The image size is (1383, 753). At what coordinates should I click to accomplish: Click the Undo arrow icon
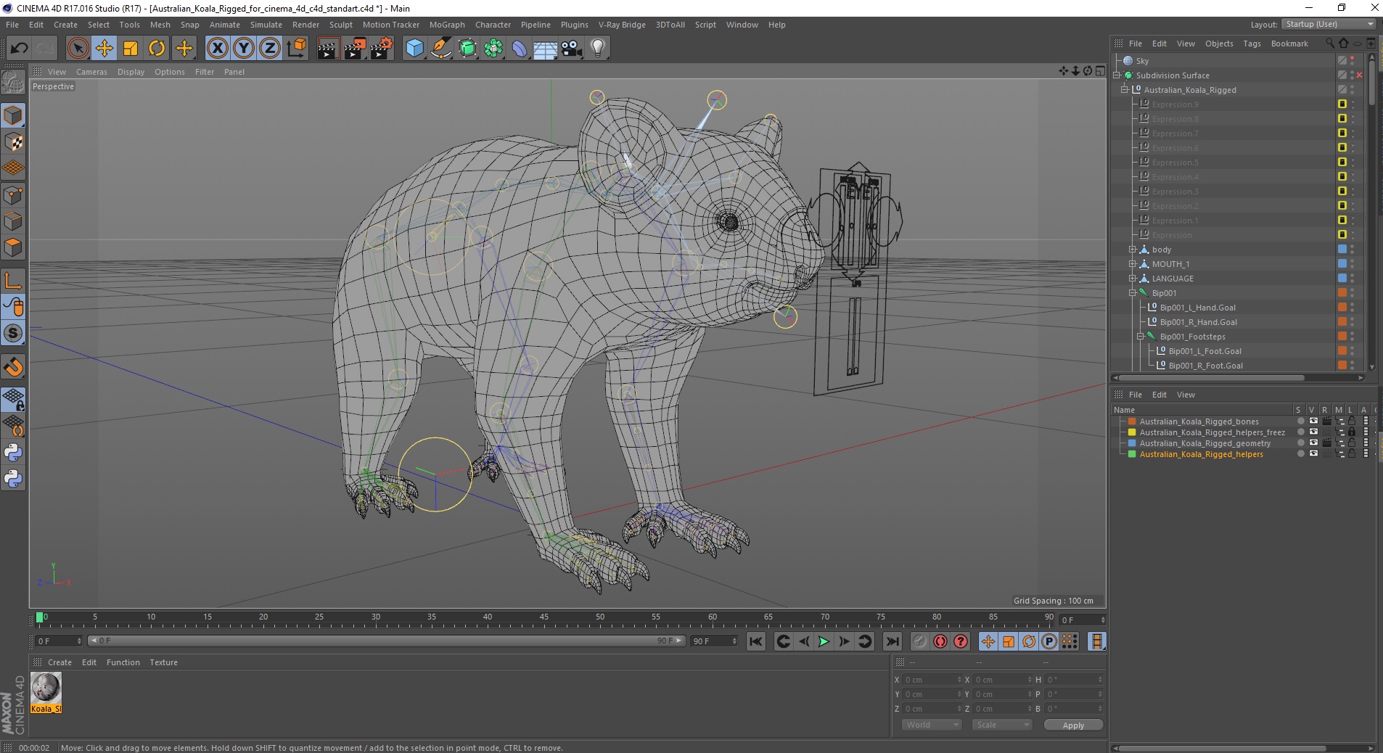click(x=19, y=49)
